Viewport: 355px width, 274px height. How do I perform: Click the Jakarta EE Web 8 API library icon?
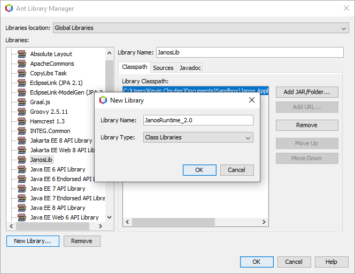(x=22, y=150)
